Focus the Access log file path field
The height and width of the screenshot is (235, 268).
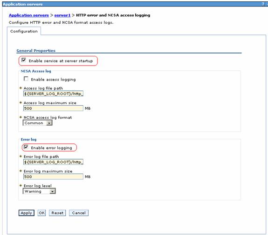coord(53,94)
